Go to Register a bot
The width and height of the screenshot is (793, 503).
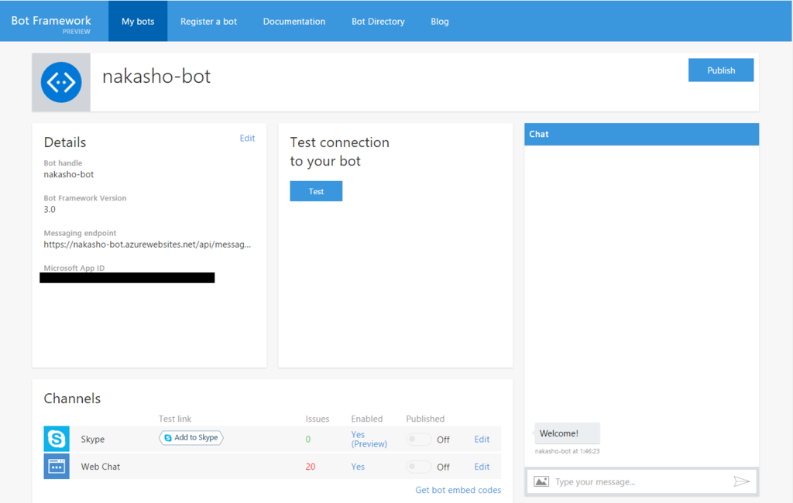pyautogui.click(x=208, y=21)
